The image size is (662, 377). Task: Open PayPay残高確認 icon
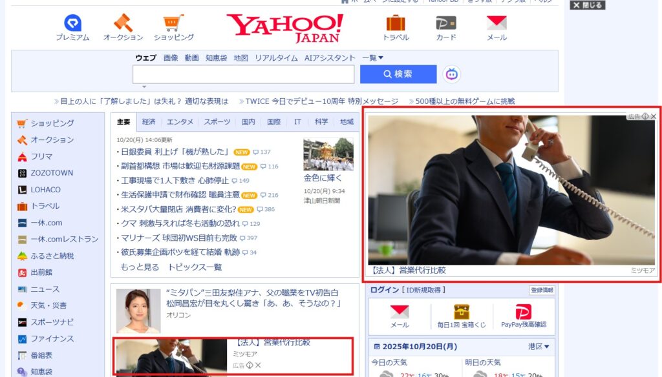click(523, 313)
